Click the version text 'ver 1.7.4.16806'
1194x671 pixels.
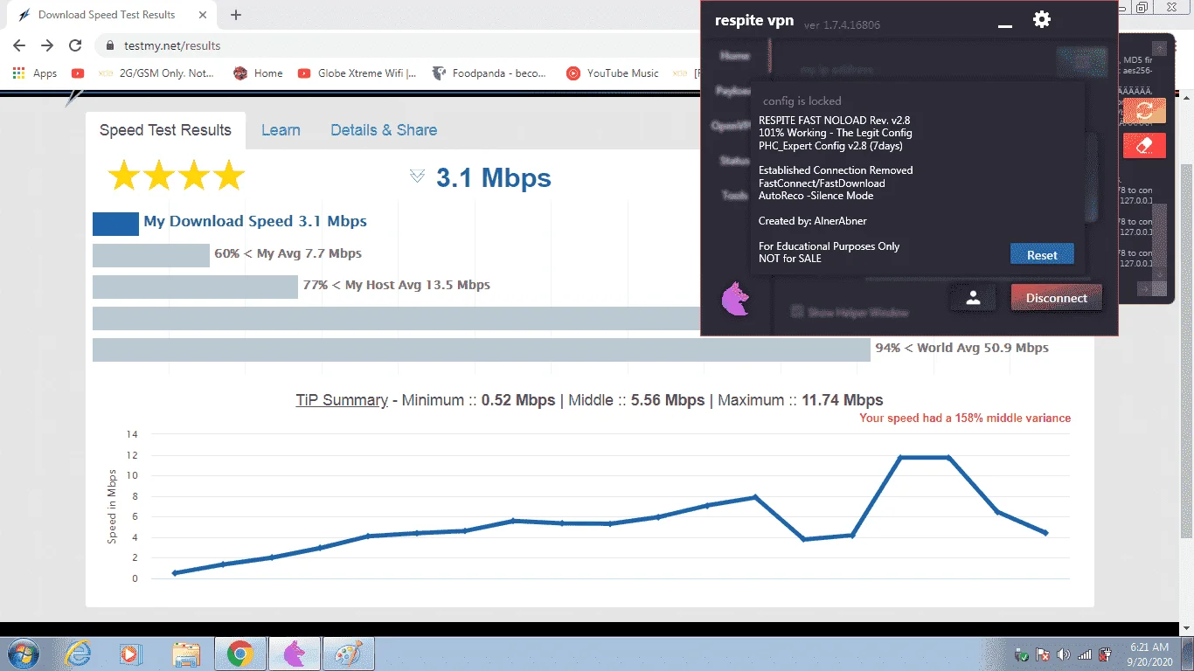[x=842, y=25]
